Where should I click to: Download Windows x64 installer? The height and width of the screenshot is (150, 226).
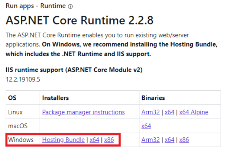pos(94,140)
